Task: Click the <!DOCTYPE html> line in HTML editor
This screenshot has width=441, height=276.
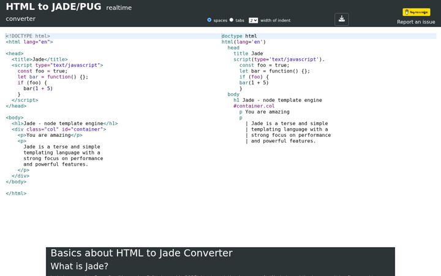Action: coord(28,36)
